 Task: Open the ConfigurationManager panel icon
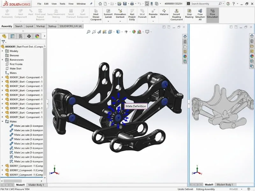(x=21, y=36)
